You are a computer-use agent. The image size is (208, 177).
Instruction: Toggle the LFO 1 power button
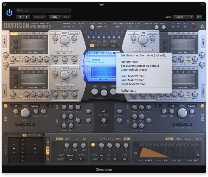[54, 144]
